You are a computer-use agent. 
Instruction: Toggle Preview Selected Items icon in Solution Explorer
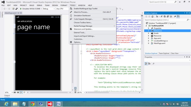point(178,16)
